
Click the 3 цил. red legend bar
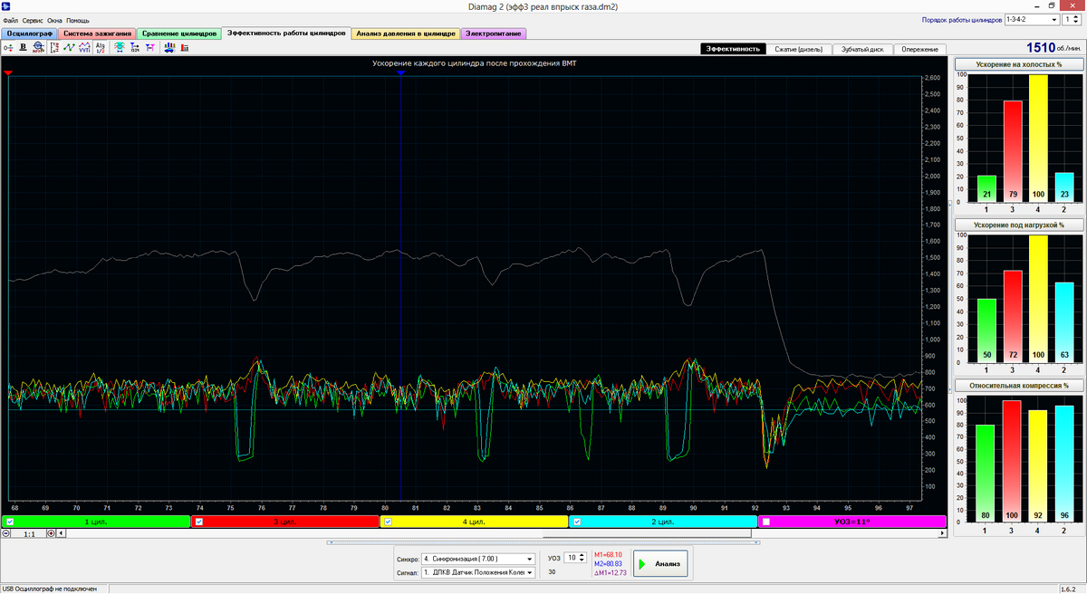pyautogui.click(x=285, y=522)
